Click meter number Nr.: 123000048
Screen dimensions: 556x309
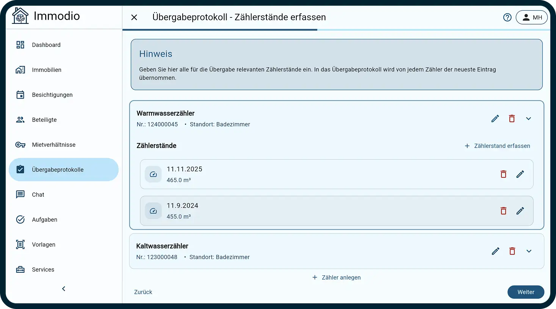pos(157,257)
